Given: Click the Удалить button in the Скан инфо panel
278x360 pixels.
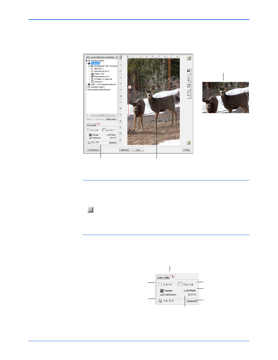Looking at the screenshot, I should (x=113, y=143).
